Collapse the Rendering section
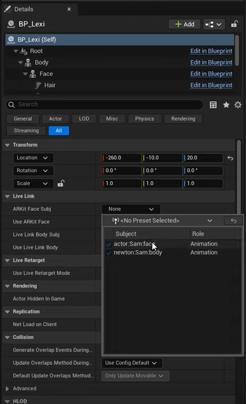The height and width of the screenshot is (404, 246). (7, 286)
